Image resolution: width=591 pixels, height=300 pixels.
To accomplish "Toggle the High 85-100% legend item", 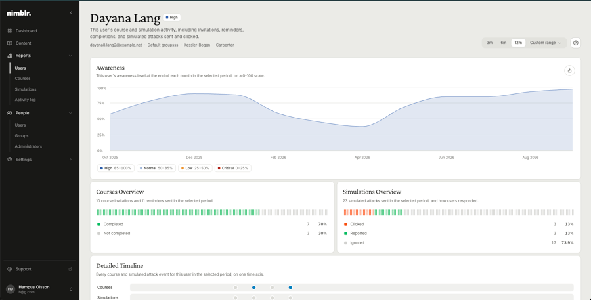I will point(116,168).
